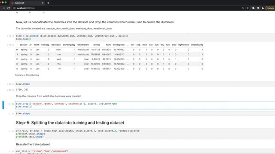Click atemp value 18.18125
Image resolution: width=275 pixels, height=154 pixels.
click(x=95, y=50)
